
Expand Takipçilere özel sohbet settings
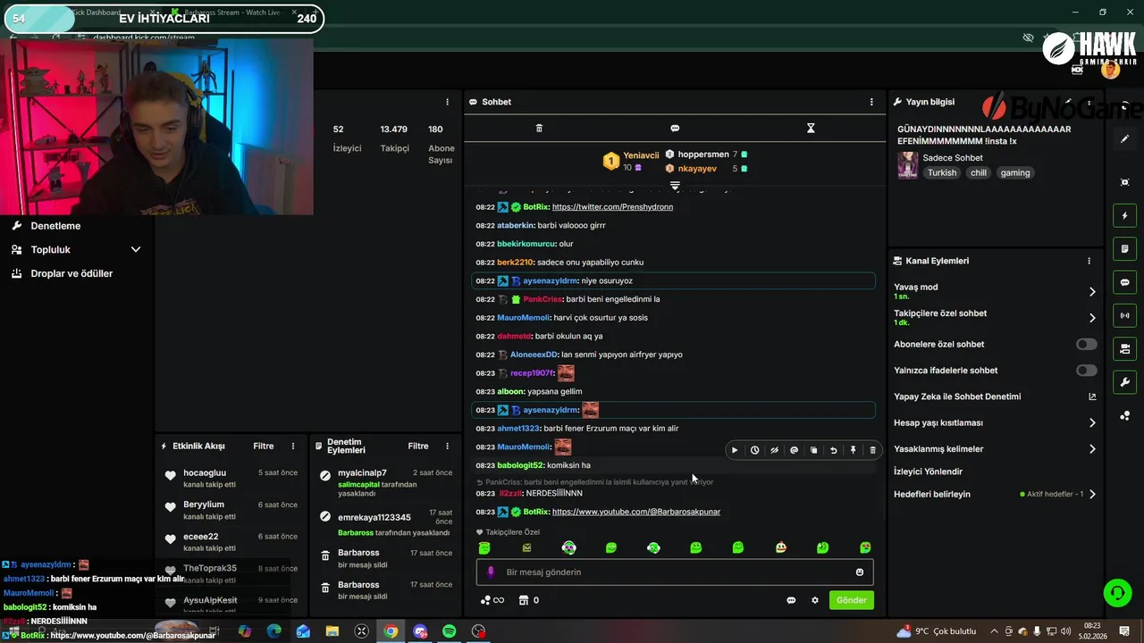[1092, 318]
